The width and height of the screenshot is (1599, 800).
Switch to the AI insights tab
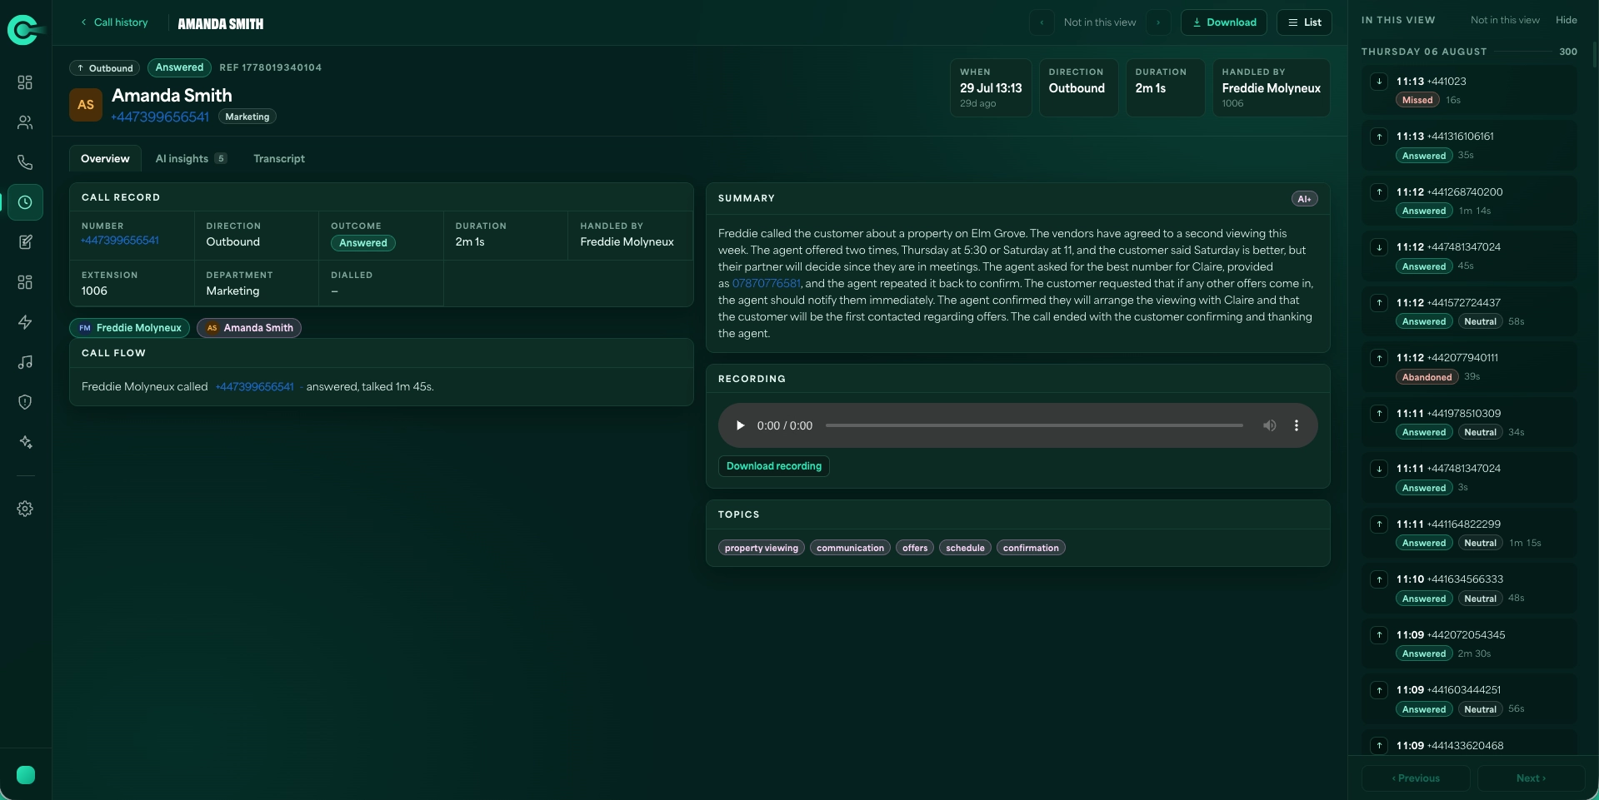pyautogui.click(x=191, y=159)
